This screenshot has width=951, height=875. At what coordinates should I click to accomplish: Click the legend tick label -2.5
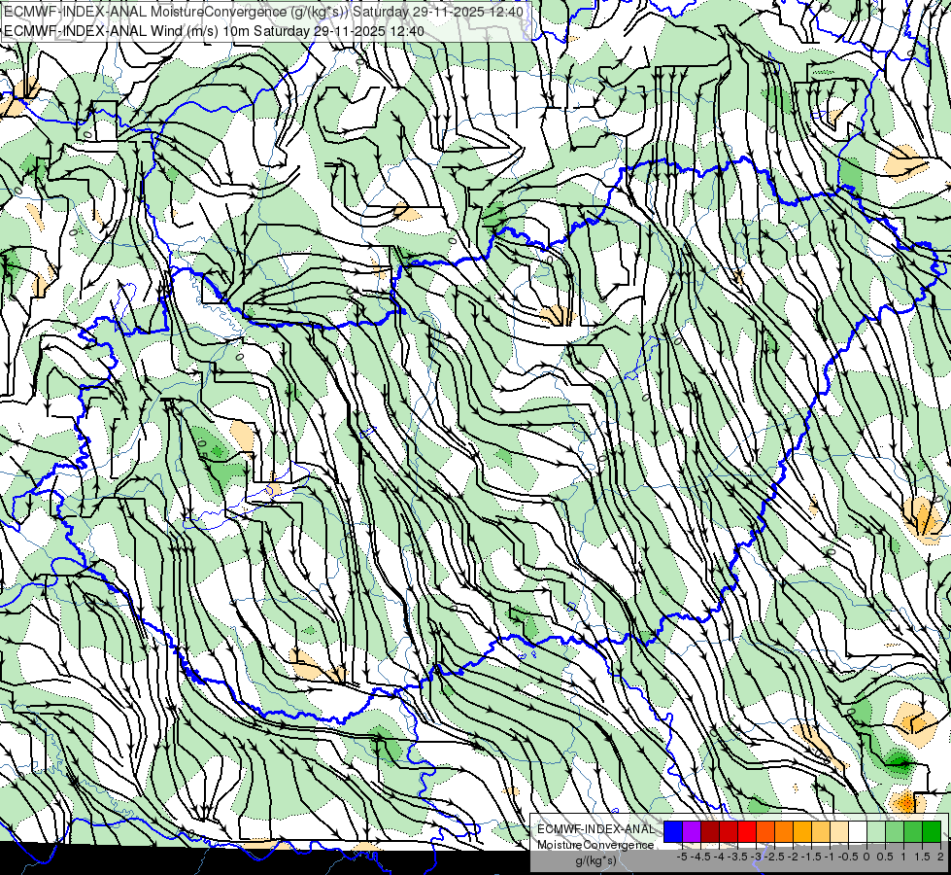[x=776, y=857]
